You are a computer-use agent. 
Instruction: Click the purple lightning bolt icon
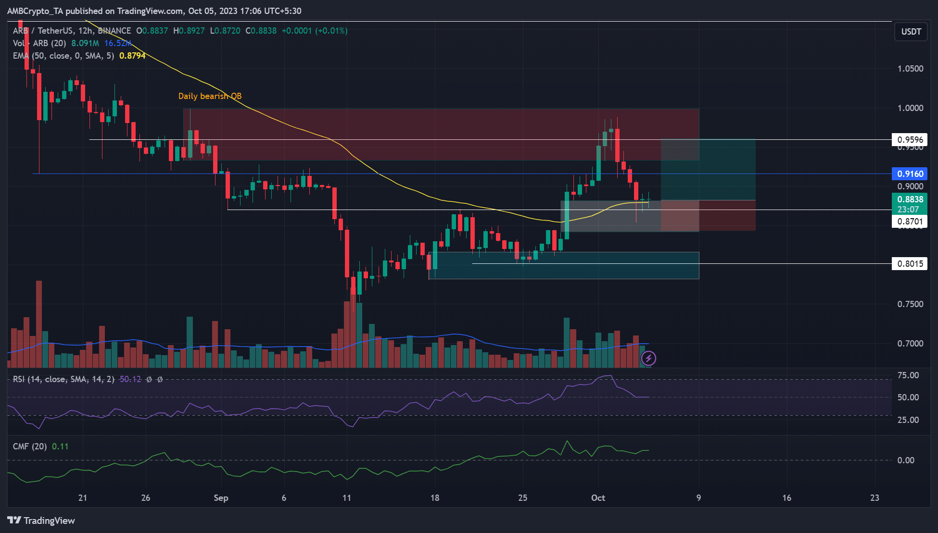point(648,358)
